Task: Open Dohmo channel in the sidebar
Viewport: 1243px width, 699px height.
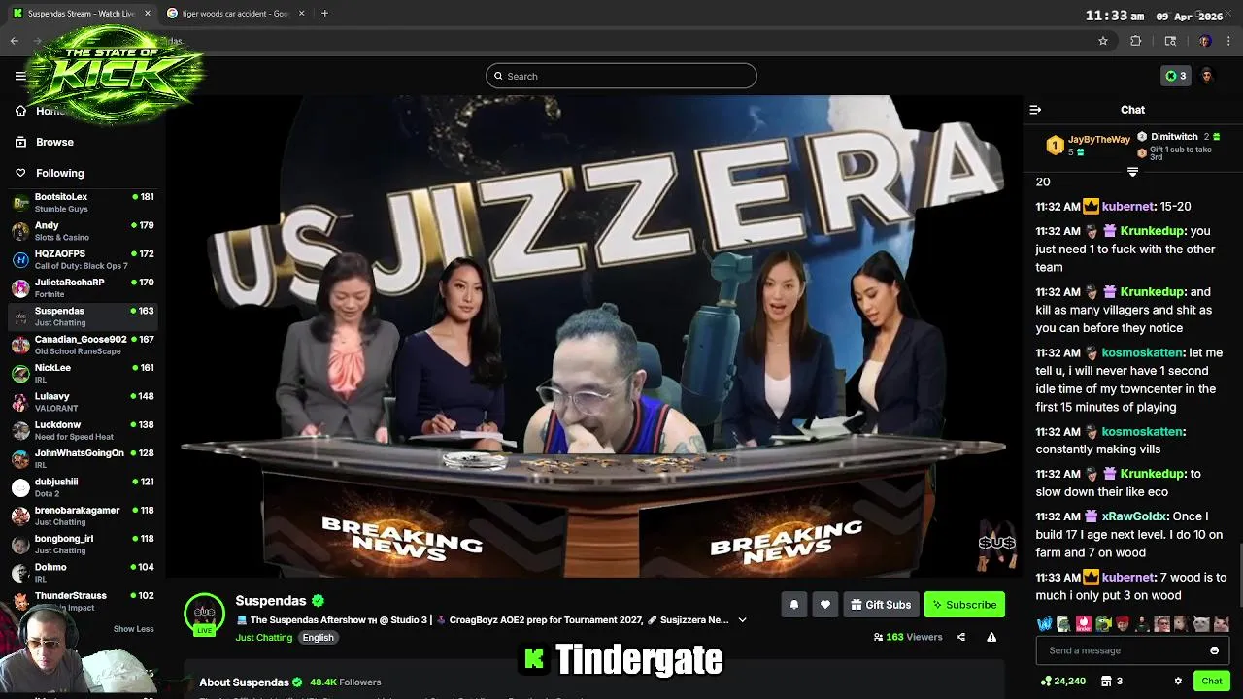Action: coord(83,573)
